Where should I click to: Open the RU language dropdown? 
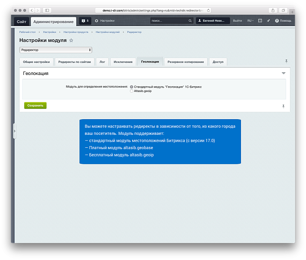[x=251, y=21]
